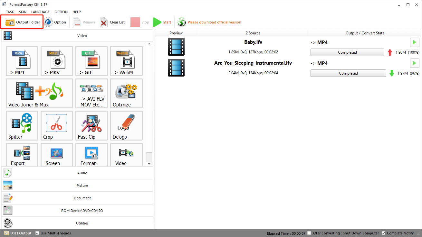Select the -> MP4 conversion tile
This screenshot has width=422, height=237.
(x=22, y=61)
